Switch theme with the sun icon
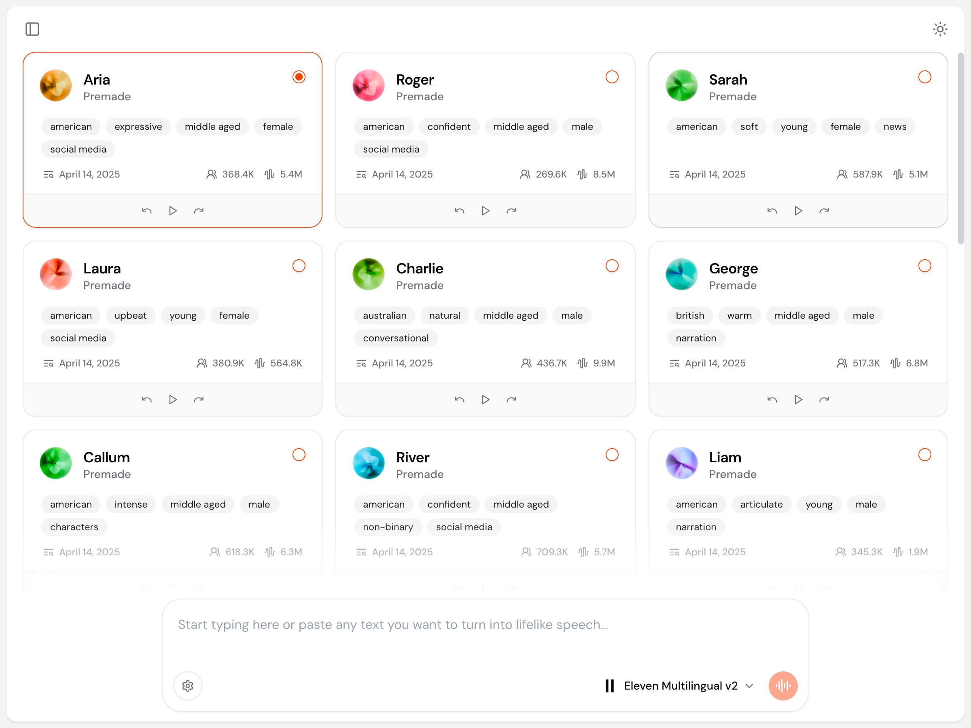The image size is (971, 728). click(x=940, y=30)
